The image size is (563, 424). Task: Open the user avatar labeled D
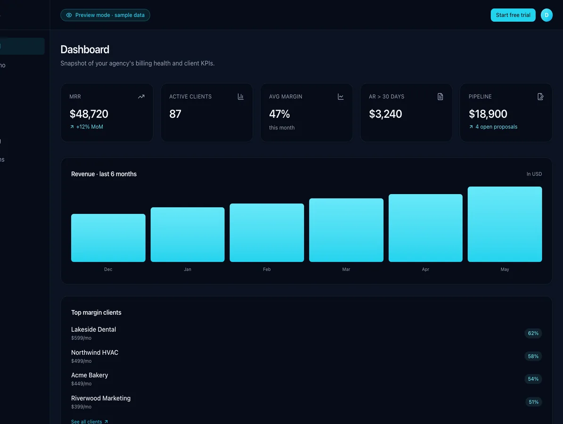pyautogui.click(x=547, y=15)
